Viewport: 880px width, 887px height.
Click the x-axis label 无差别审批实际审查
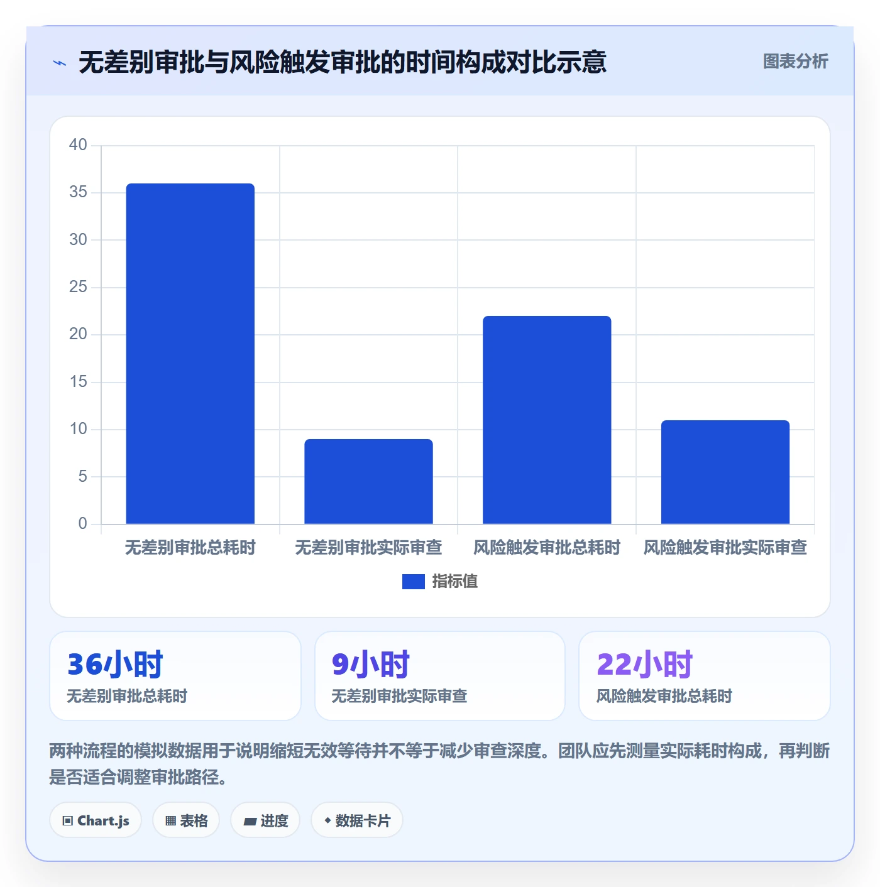coord(369,548)
